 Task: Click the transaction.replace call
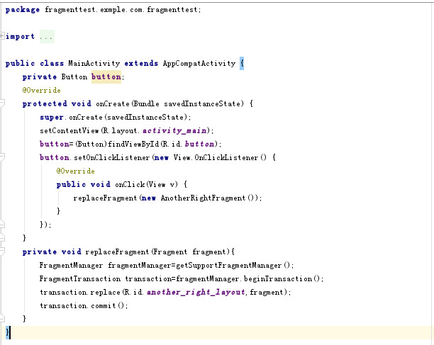point(80,292)
